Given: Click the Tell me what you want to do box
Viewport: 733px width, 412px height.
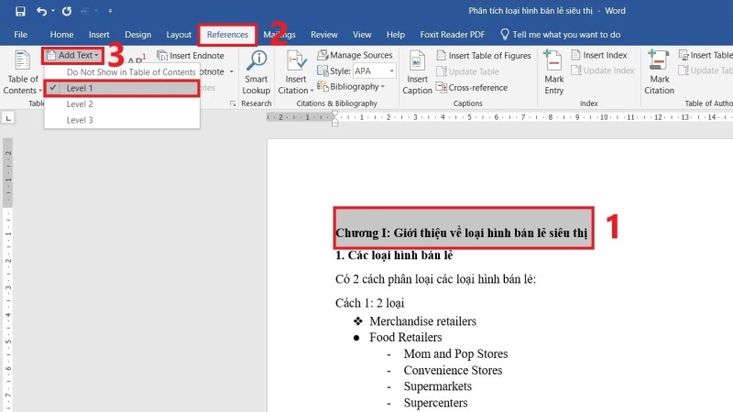Looking at the screenshot, I should click(x=561, y=35).
